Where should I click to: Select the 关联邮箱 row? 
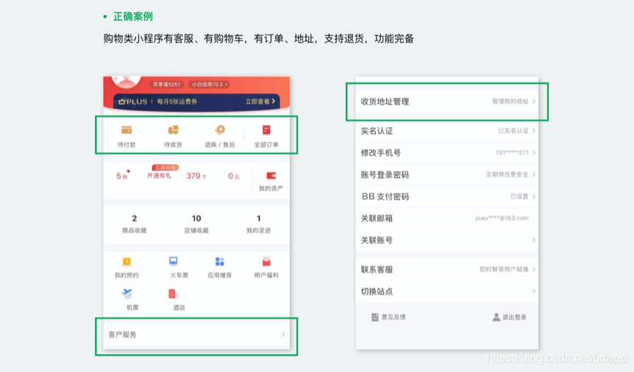[x=447, y=218]
